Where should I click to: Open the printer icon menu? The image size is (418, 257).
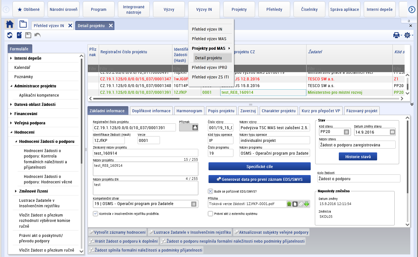[x=396, y=35]
